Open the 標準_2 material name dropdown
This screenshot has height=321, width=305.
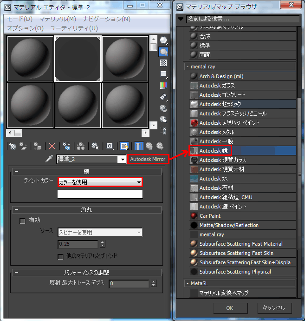click(123, 159)
